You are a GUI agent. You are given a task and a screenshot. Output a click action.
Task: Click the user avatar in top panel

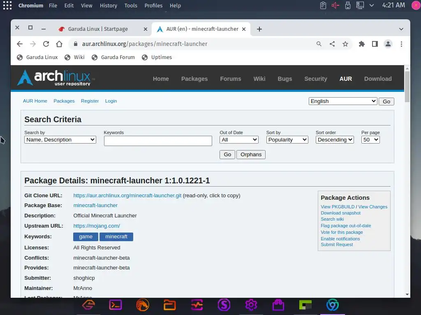pyautogui.click(x=416, y=5)
